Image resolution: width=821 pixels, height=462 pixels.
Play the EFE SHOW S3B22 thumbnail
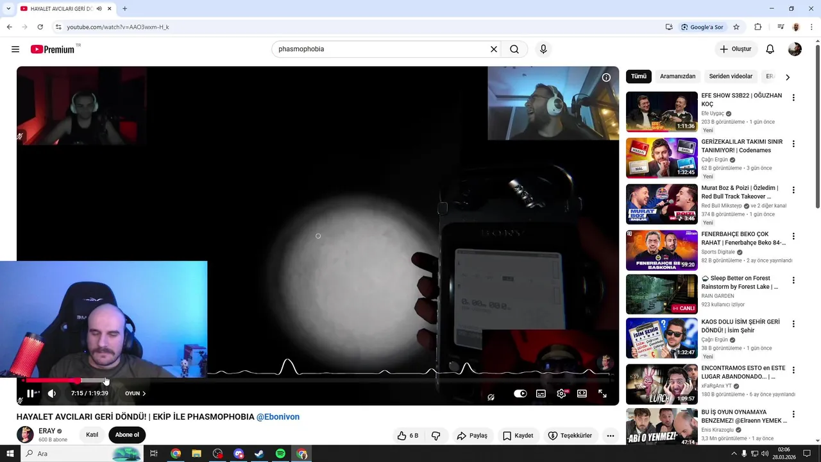point(662,112)
